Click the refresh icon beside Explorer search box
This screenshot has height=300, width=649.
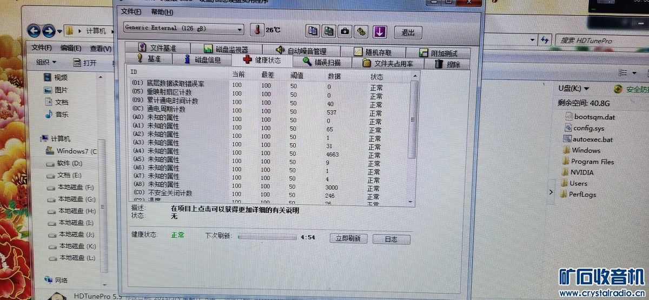(x=545, y=39)
